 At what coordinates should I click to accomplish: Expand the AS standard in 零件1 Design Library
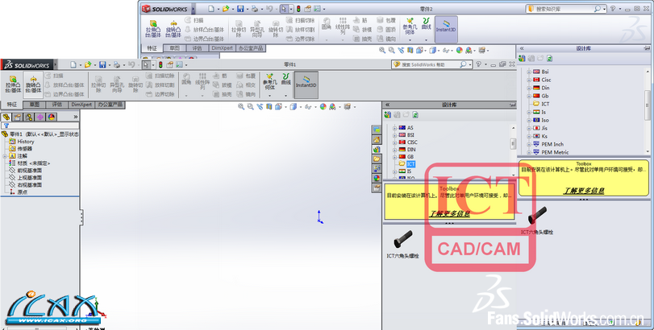pos(394,128)
